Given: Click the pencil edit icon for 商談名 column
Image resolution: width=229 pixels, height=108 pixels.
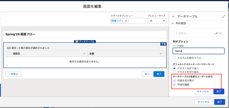Looking at the screenshot, I should click(x=216, y=33).
